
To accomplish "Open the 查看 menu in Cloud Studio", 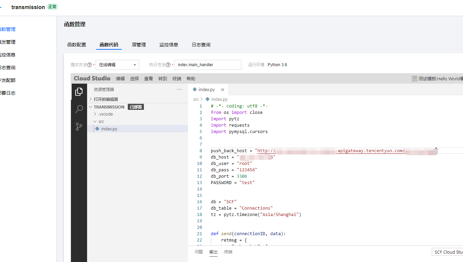I will (x=149, y=79).
